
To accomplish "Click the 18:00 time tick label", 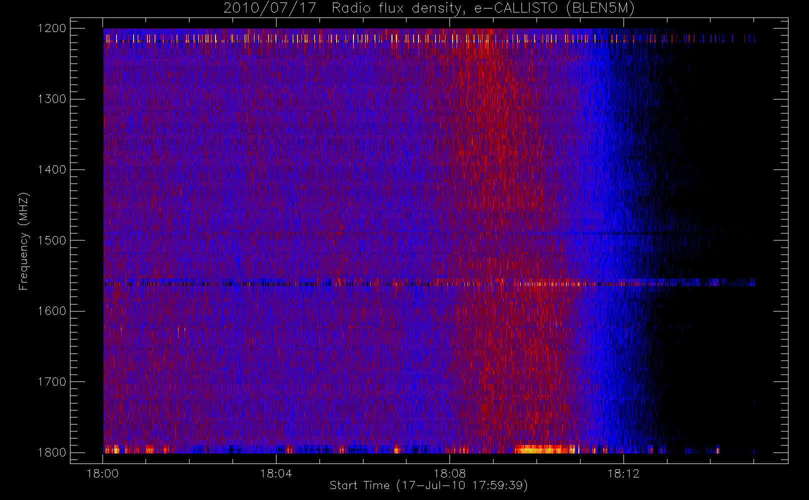I will pos(102,473).
